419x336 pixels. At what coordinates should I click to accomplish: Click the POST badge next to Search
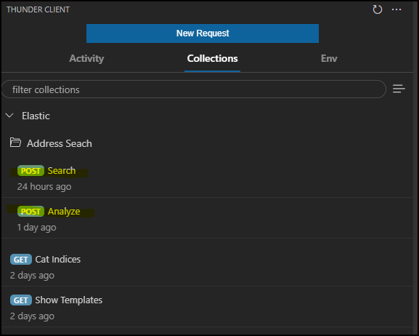(30, 171)
